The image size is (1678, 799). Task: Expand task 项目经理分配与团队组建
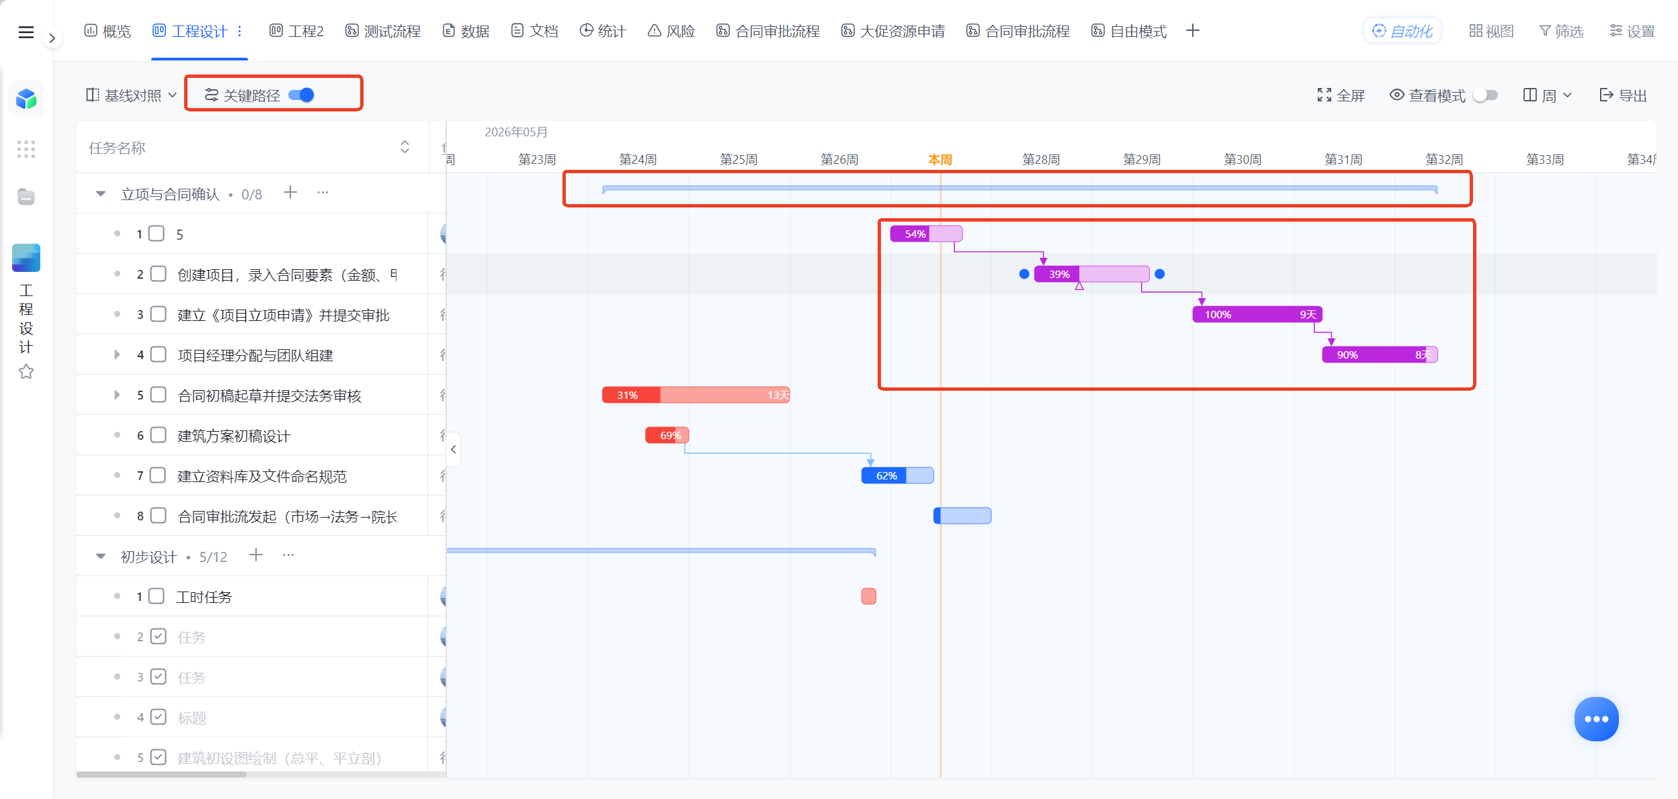pyautogui.click(x=117, y=355)
